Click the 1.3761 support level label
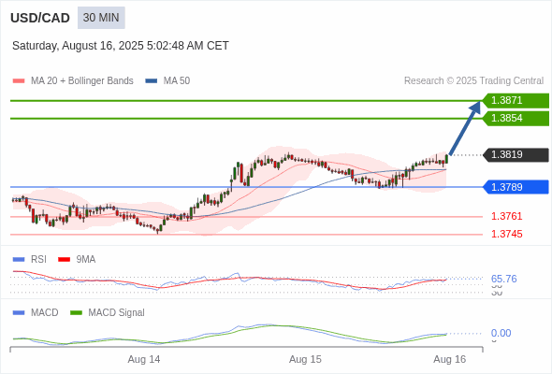Screen dimensions: 552x374 click(x=506, y=216)
